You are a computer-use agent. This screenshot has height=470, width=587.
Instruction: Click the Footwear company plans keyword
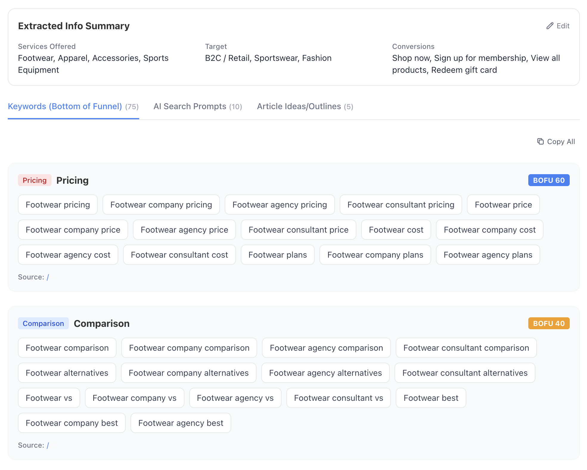click(x=375, y=255)
